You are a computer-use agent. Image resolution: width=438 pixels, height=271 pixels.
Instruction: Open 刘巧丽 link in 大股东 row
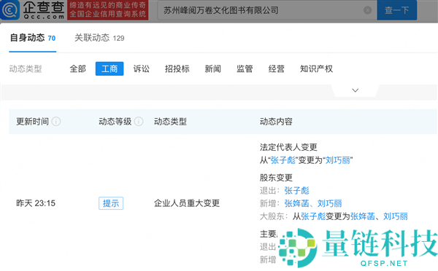[396, 216]
